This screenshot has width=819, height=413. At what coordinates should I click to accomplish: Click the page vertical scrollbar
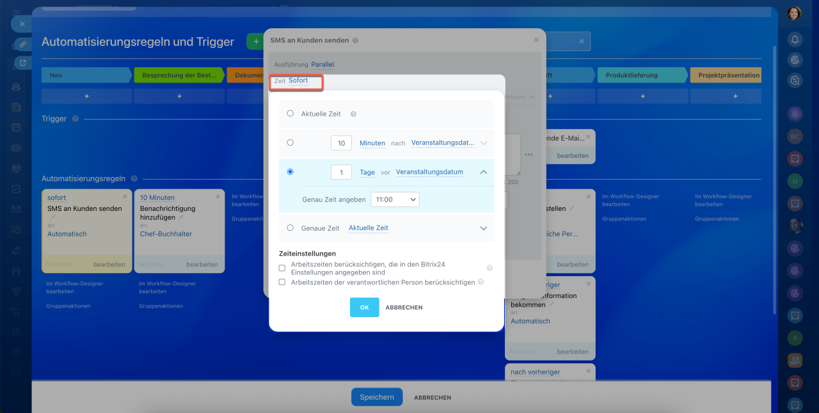click(775, 179)
